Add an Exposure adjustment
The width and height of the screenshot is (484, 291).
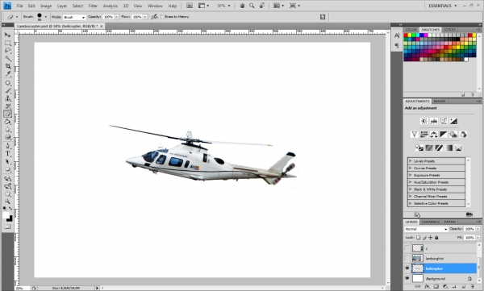click(453, 121)
